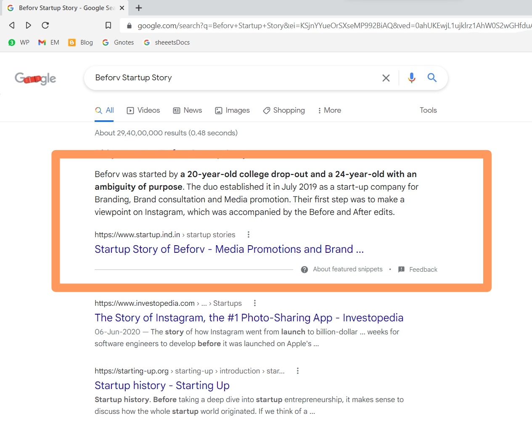View site info via the padlock icon
This screenshot has width=532, height=429.
coord(129,25)
